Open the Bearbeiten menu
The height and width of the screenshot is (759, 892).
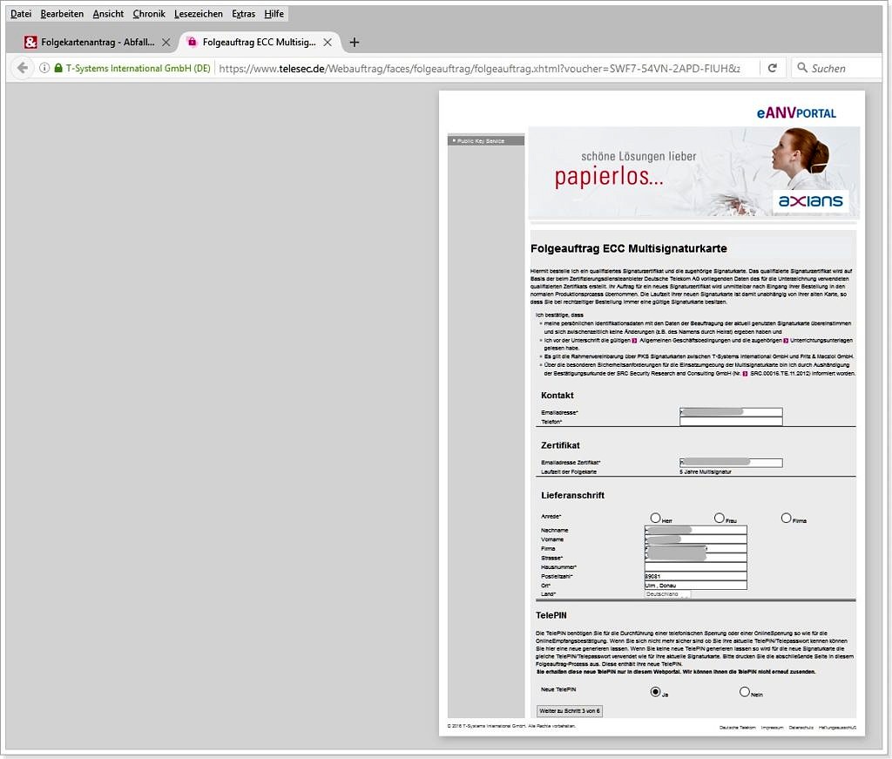click(x=62, y=14)
